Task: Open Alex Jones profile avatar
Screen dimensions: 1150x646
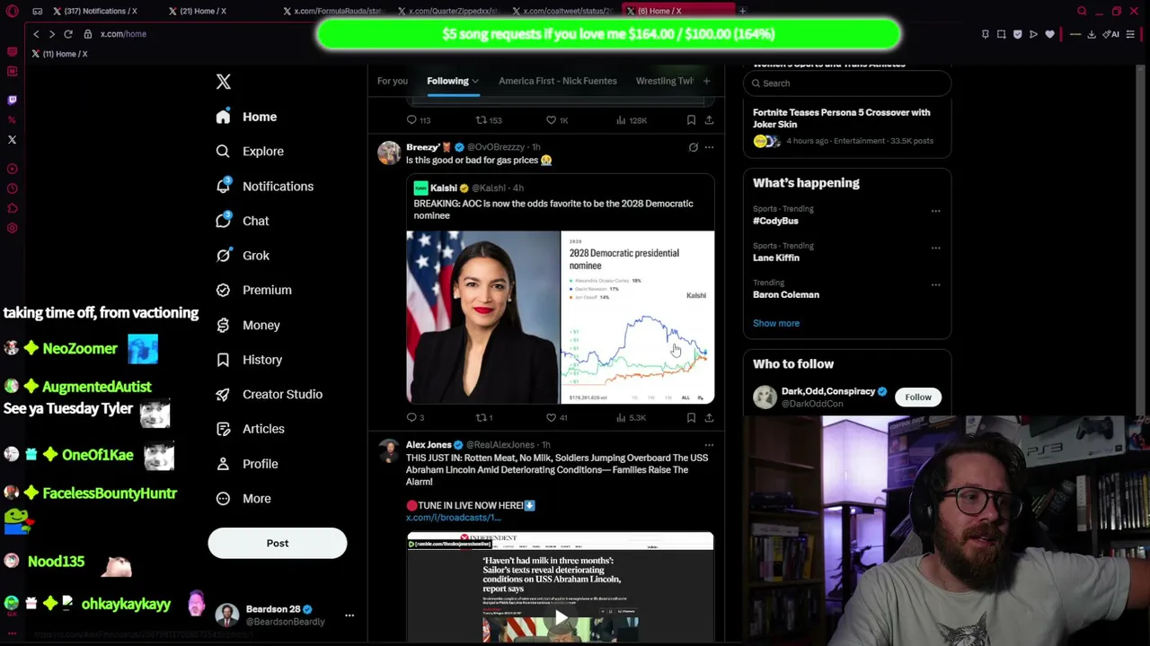Action: pos(389,450)
